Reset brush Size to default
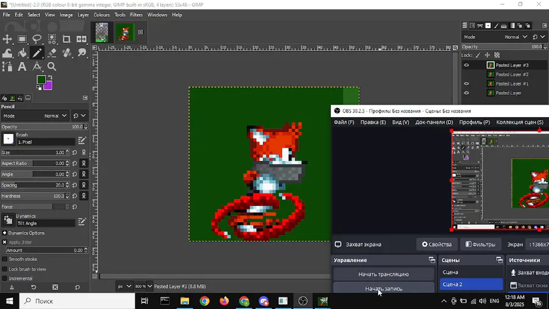Image resolution: width=549 pixels, height=309 pixels. pos(74,153)
